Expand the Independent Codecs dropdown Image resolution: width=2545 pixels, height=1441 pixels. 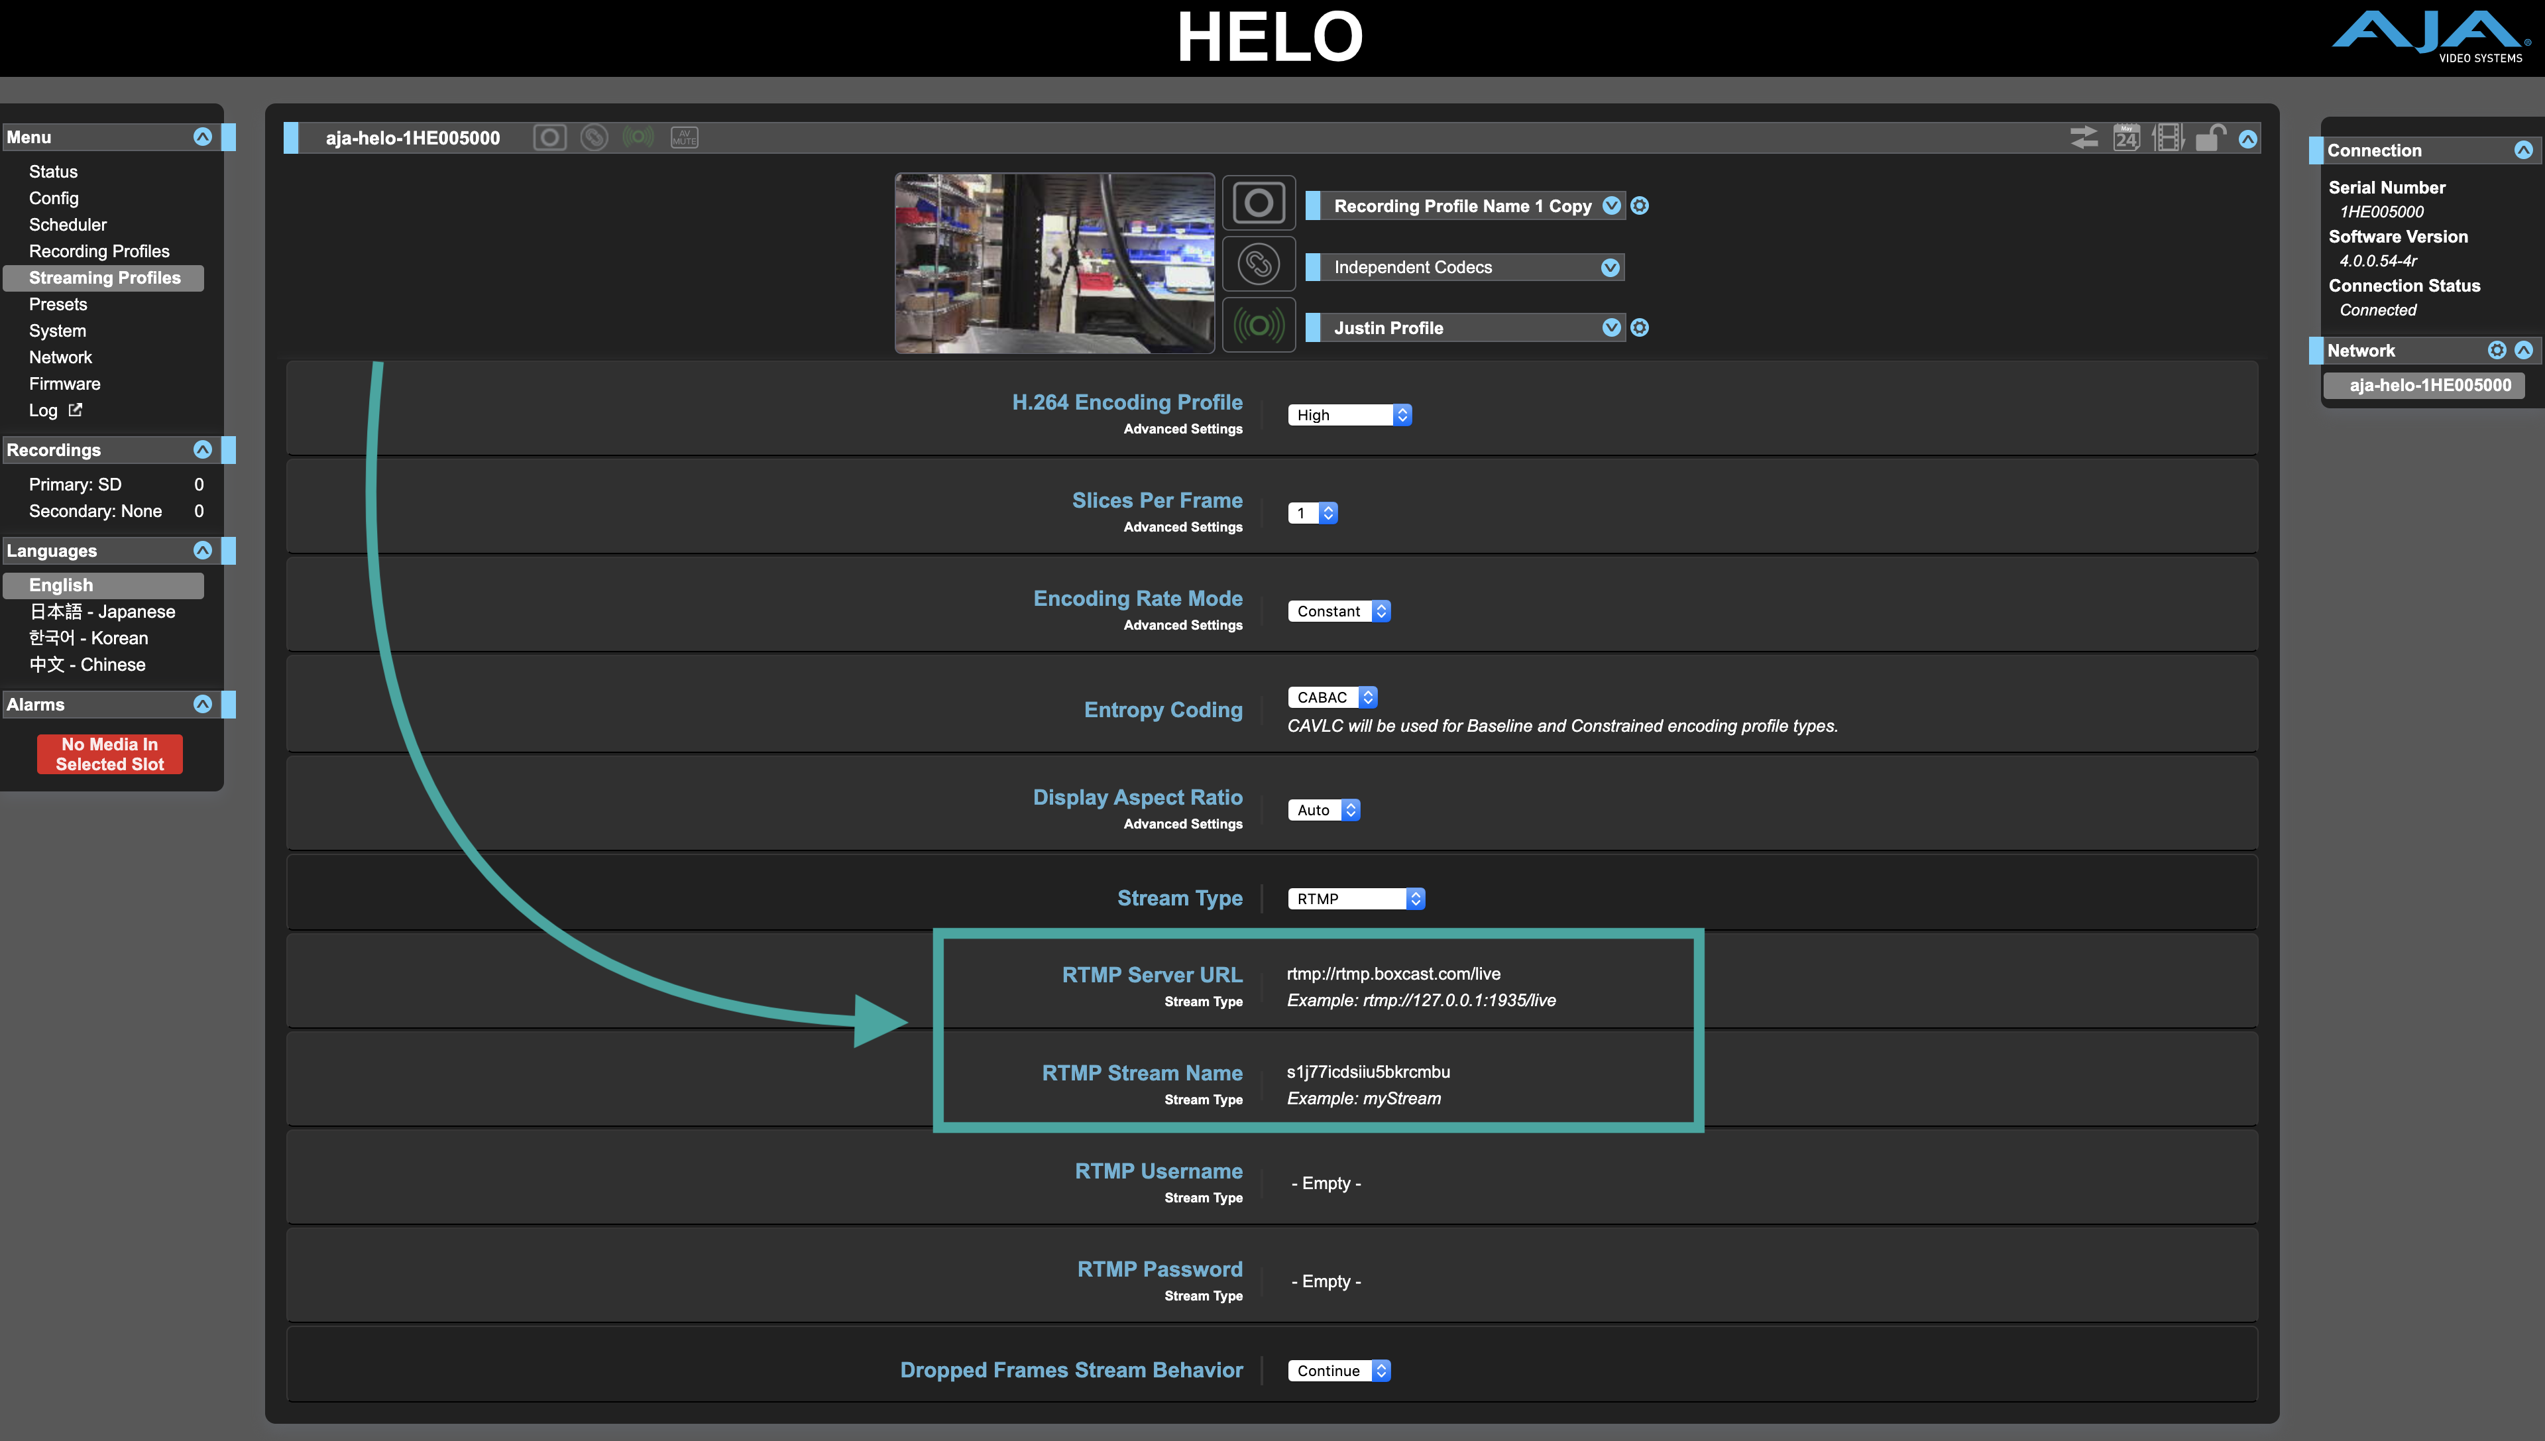point(1610,267)
